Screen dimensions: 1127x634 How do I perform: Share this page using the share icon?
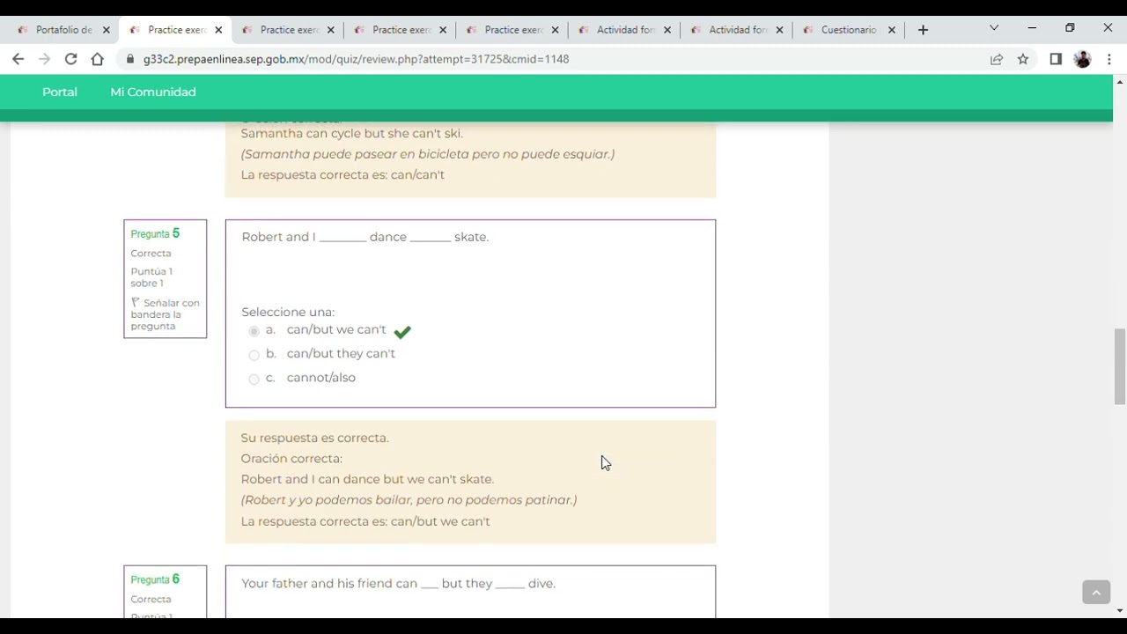(997, 59)
